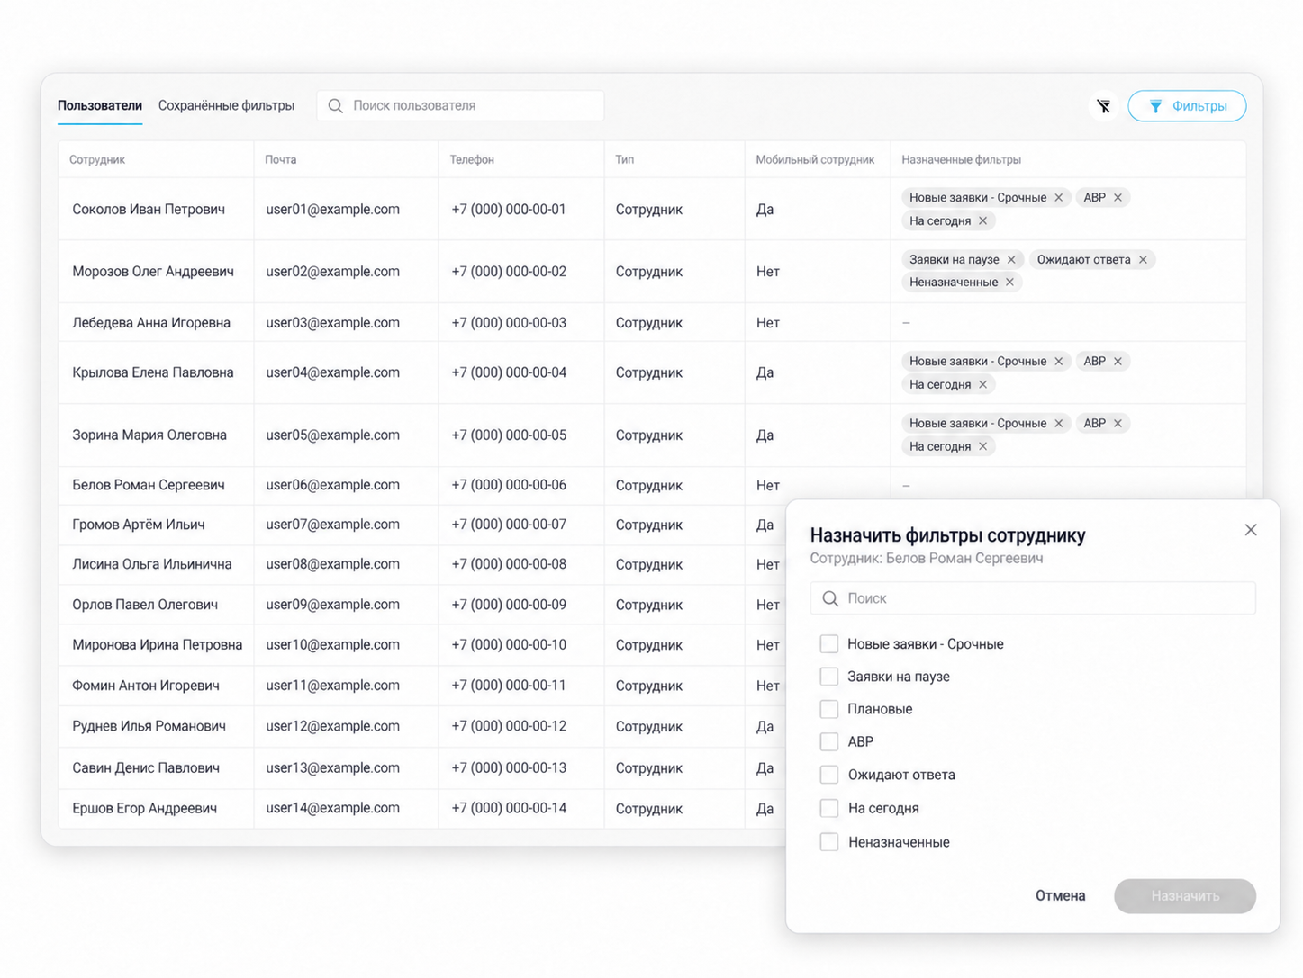
Task: Close the Назначить фильтры сотруднику dialog
Action: coord(1251,530)
